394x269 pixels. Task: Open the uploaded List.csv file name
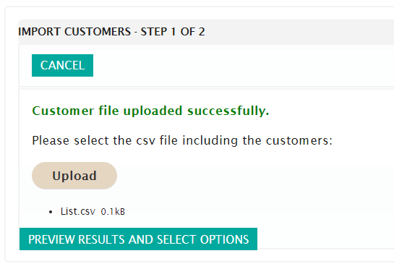click(78, 211)
